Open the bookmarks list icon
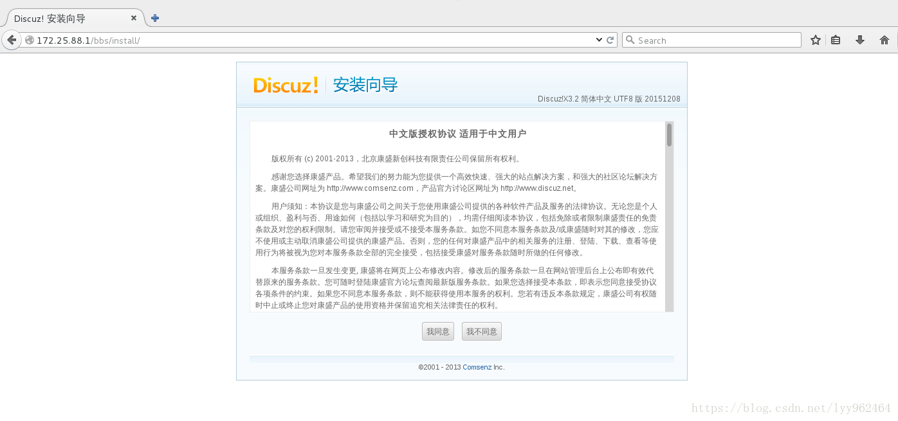898x421 pixels. [x=836, y=40]
